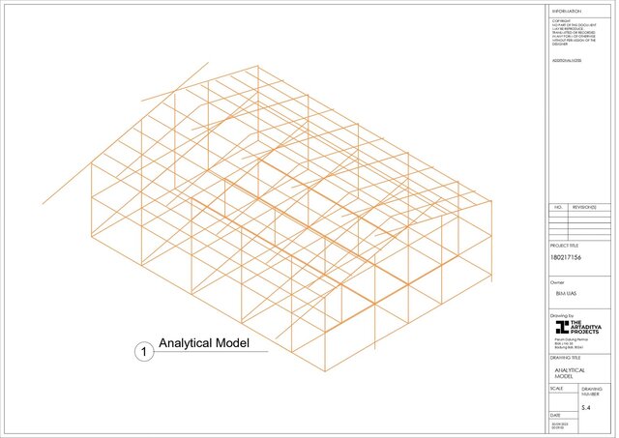Click the PROJECT TITLE label

pos(566,247)
